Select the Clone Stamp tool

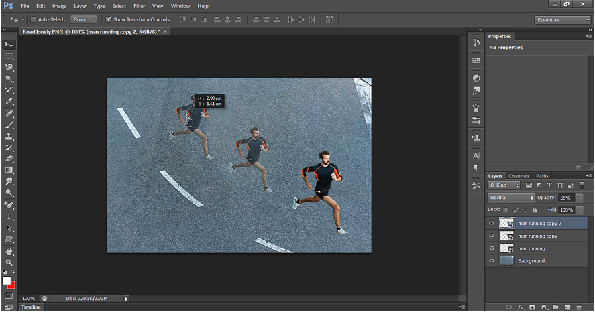coord(9,137)
